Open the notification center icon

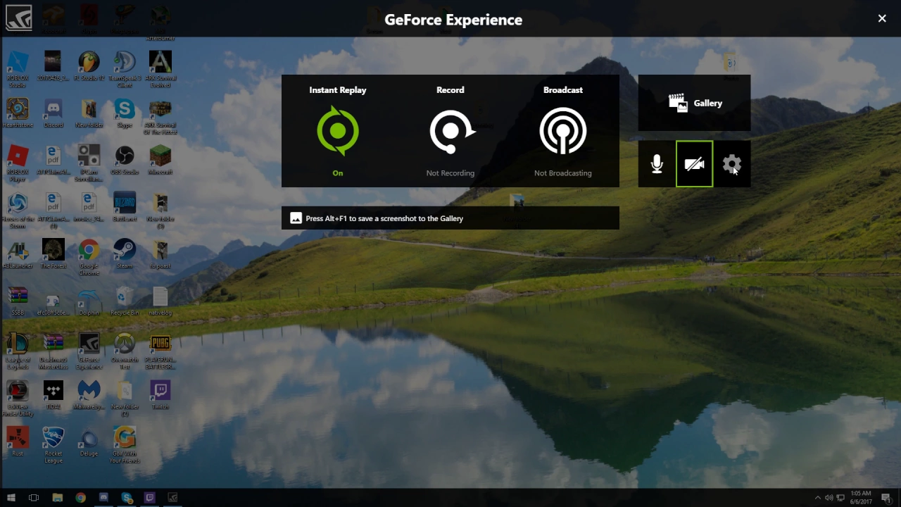click(886, 498)
